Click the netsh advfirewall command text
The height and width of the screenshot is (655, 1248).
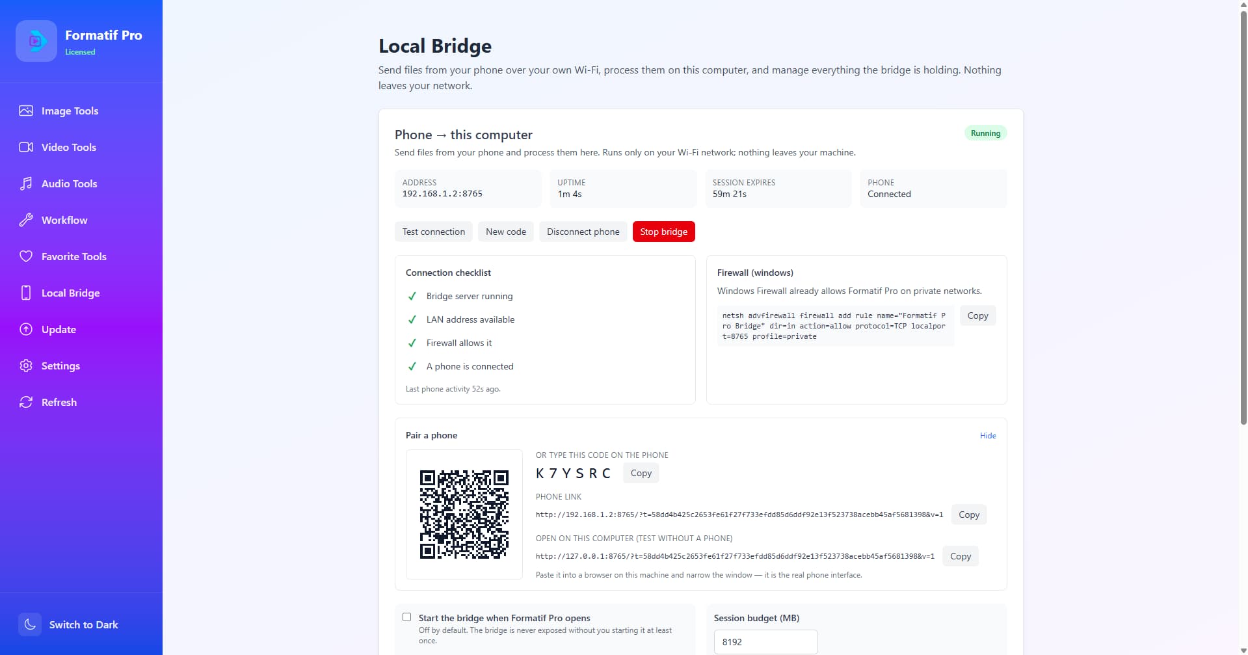point(835,326)
